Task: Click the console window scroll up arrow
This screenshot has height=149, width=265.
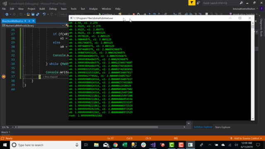Action: click(x=253, y=23)
